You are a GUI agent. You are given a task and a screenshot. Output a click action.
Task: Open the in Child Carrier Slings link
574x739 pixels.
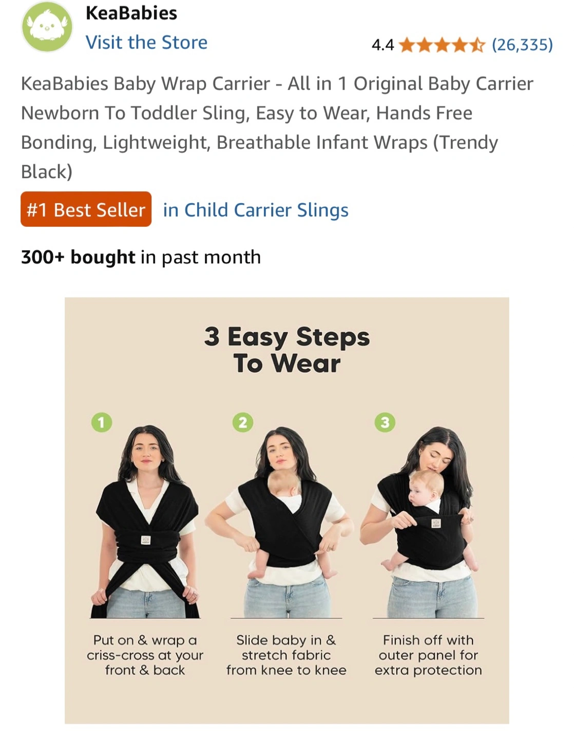(256, 210)
